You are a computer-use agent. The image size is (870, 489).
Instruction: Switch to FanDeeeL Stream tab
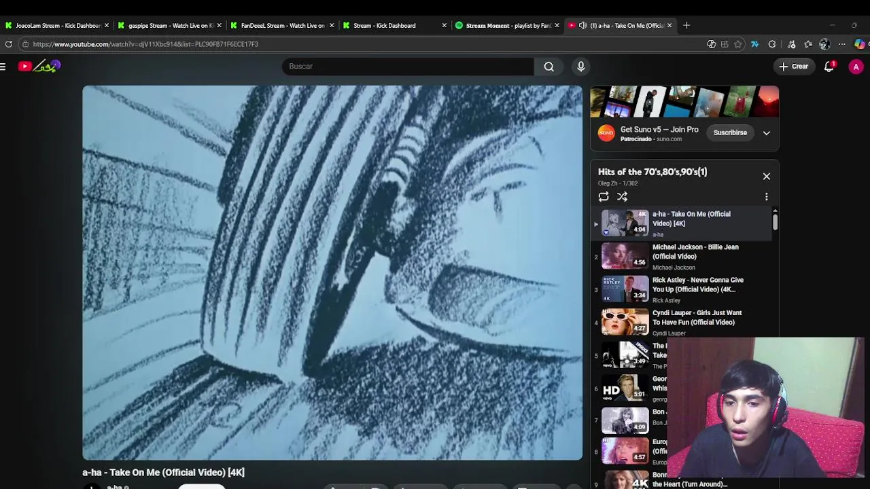[281, 26]
